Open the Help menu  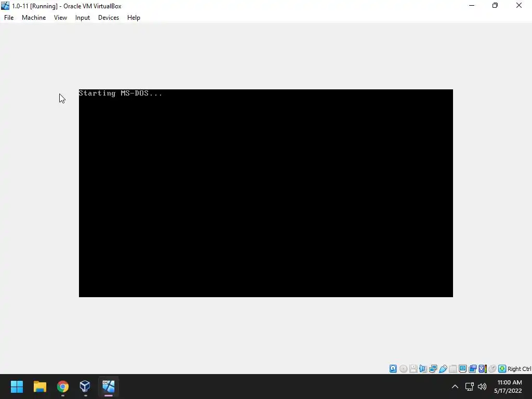tap(134, 18)
